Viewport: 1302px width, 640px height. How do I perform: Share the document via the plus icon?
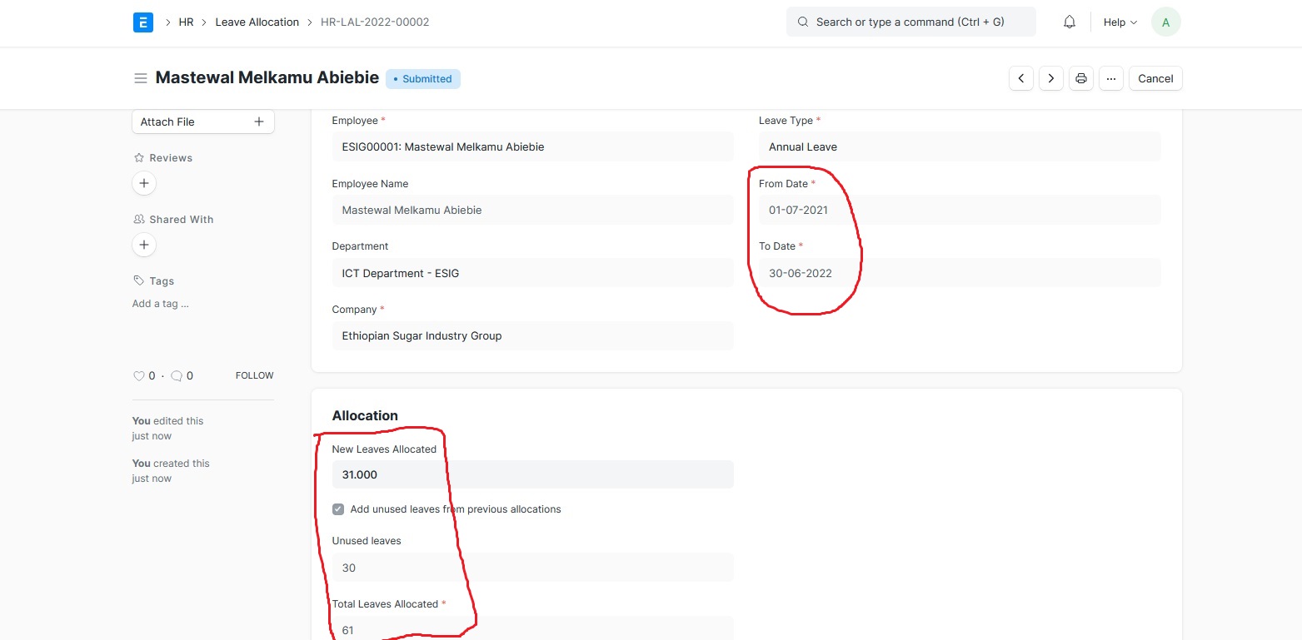(x=143, y=245)
